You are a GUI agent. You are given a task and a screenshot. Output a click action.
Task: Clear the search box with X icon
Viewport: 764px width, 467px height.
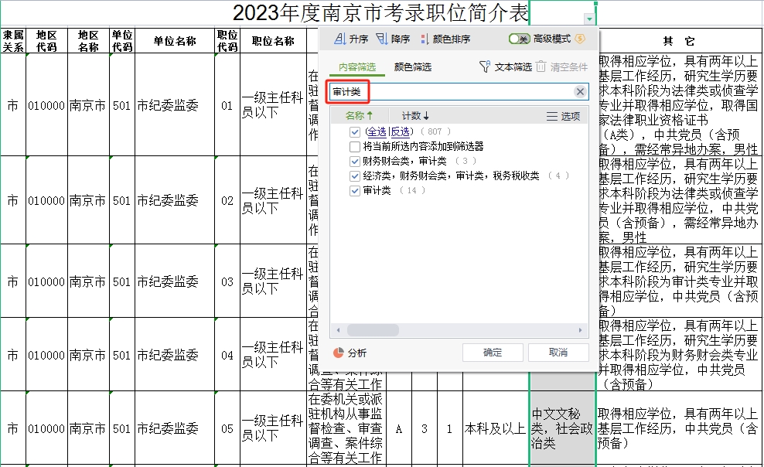click(x=580, y=91)
